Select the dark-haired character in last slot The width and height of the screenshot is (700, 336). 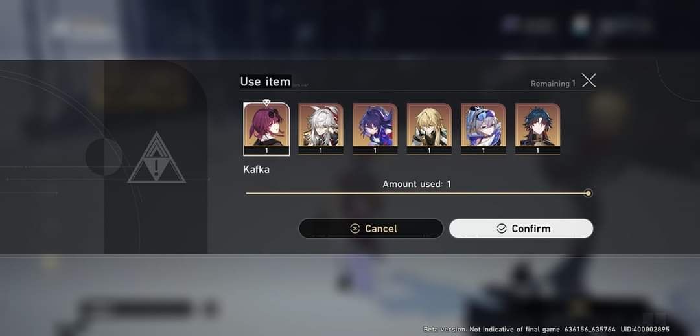tap(537, 129)
